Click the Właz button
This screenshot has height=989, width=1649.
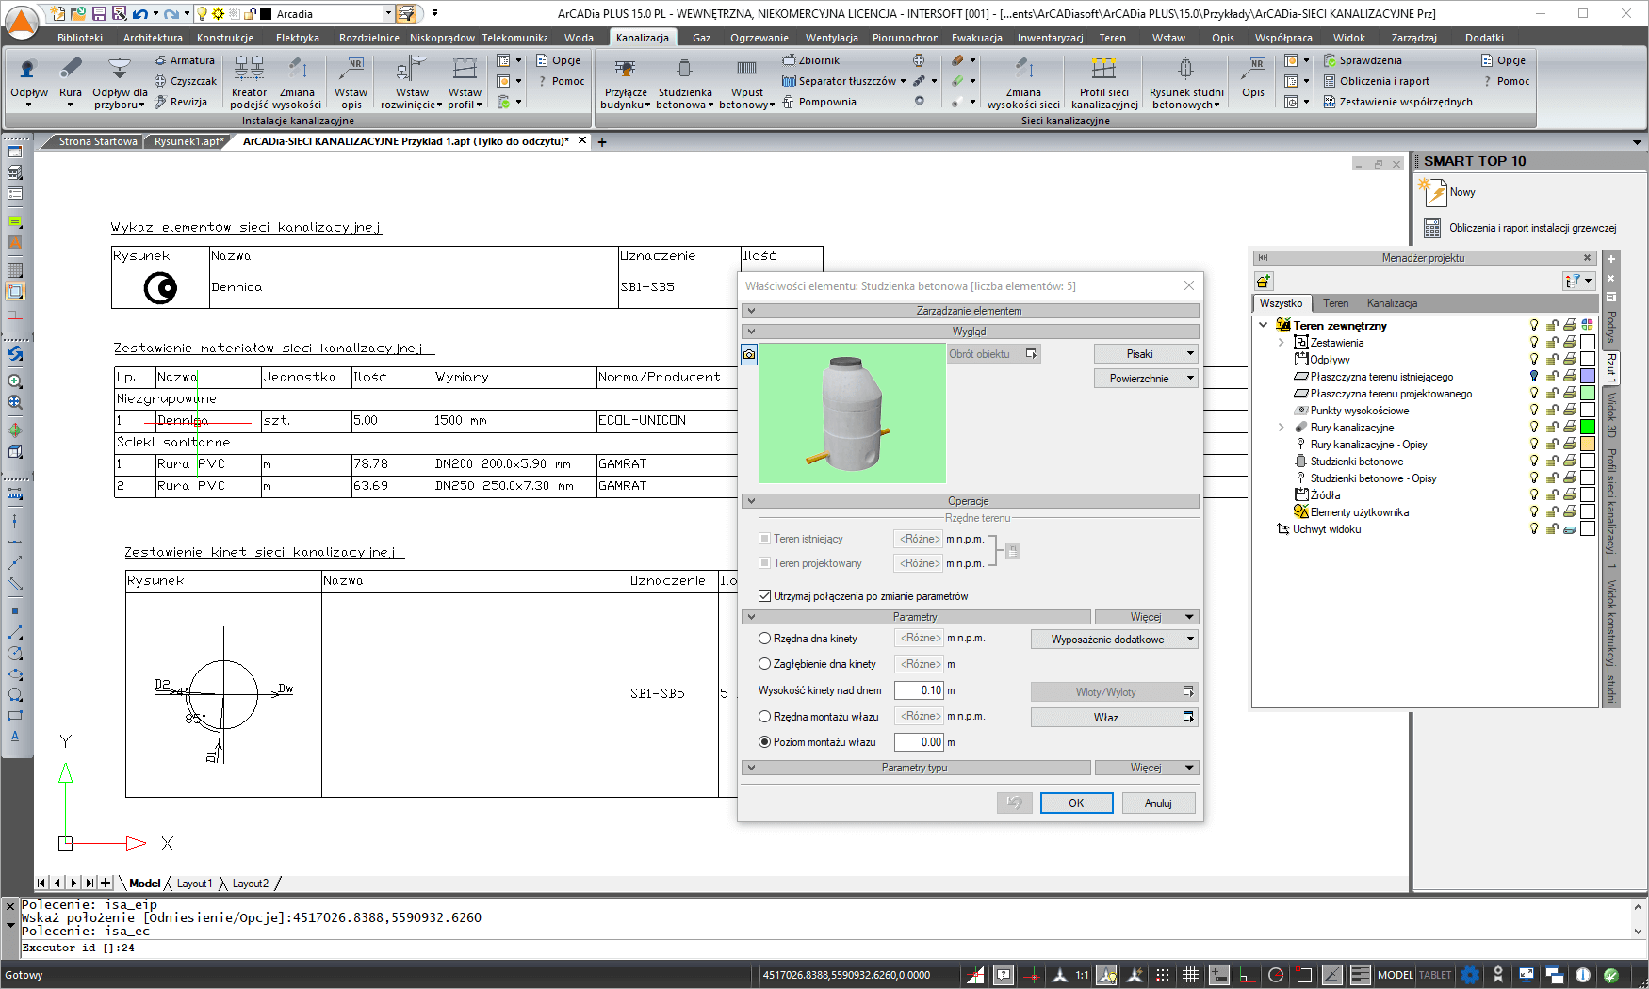(x=1114, y=718)
